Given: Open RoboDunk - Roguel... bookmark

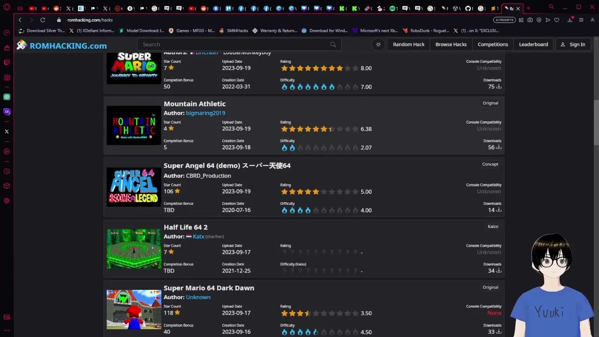Looking at the screenshot, I should pos(425,30).
